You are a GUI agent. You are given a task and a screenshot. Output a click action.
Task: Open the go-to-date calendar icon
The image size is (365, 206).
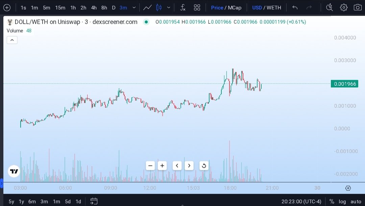pyautogui.click(x=94, y=201)
